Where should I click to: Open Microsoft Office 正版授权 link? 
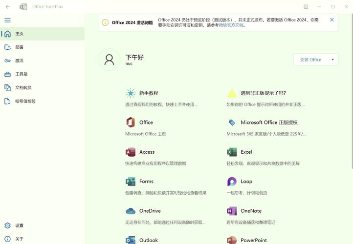269,122
